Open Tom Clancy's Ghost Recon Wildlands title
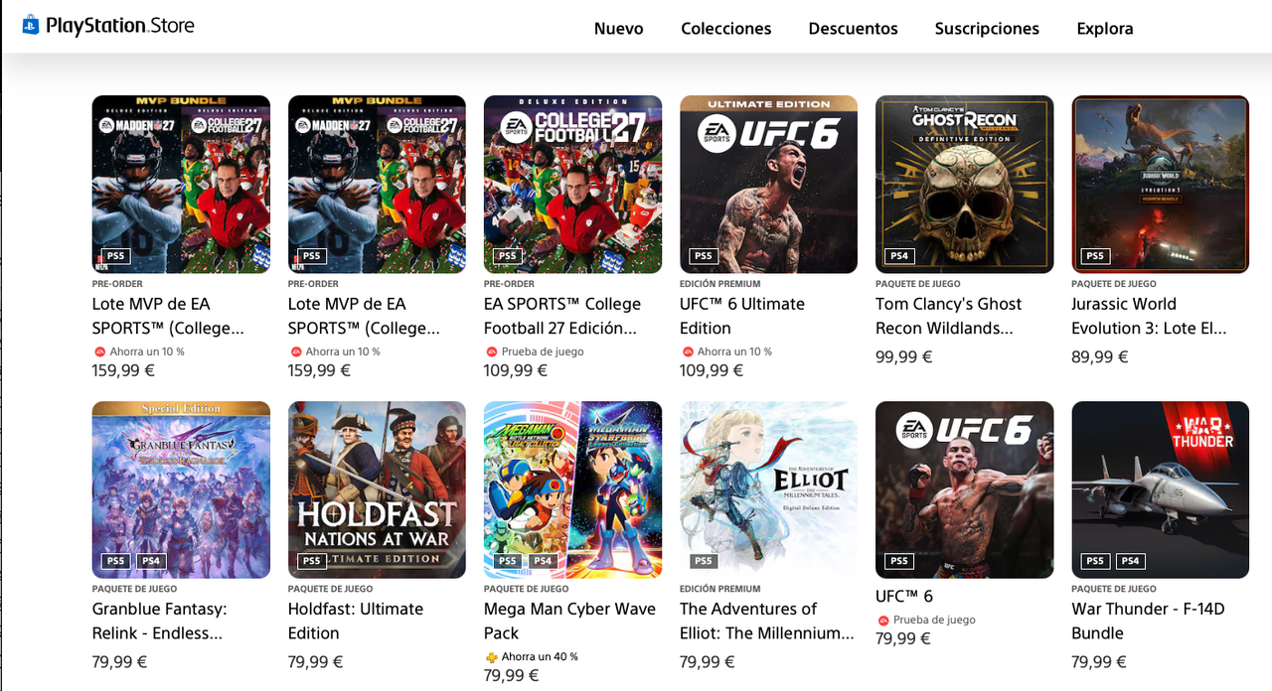The width and height of the screenshot is (1272, 691). tap(949, 316)
